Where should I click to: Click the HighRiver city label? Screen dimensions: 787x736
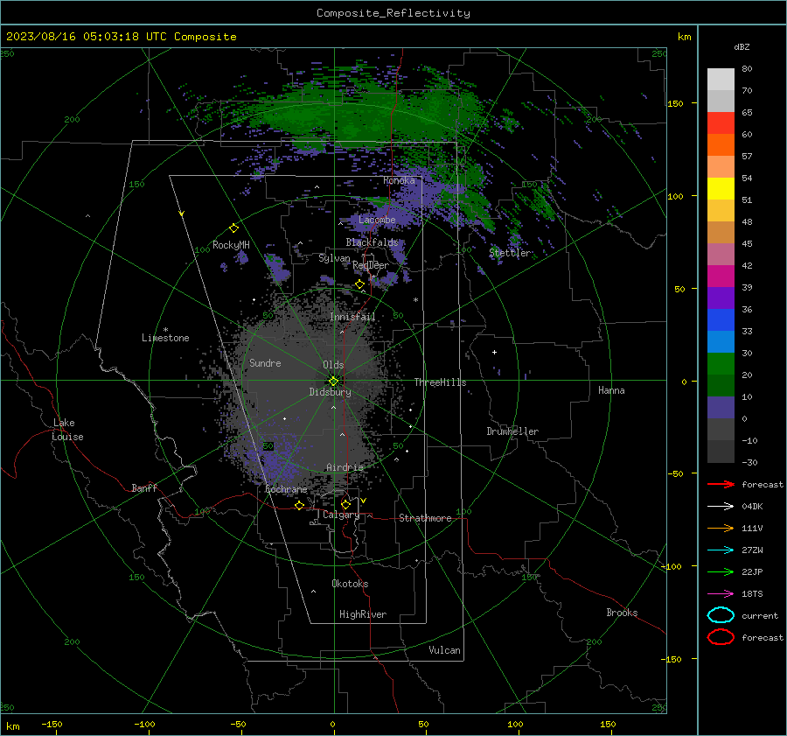coord(363,614)
